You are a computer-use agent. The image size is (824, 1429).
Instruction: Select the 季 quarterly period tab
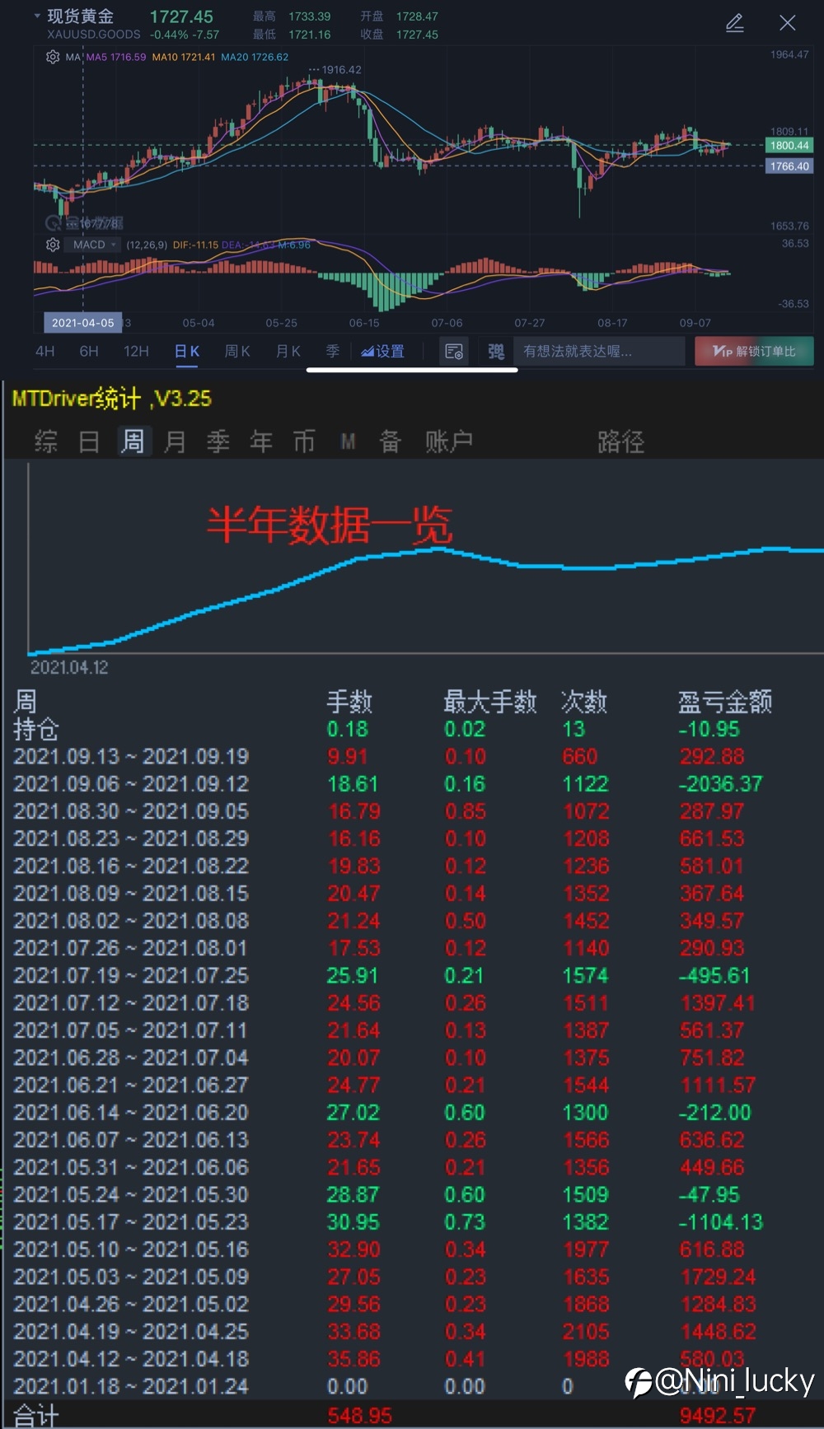point(333,352)
